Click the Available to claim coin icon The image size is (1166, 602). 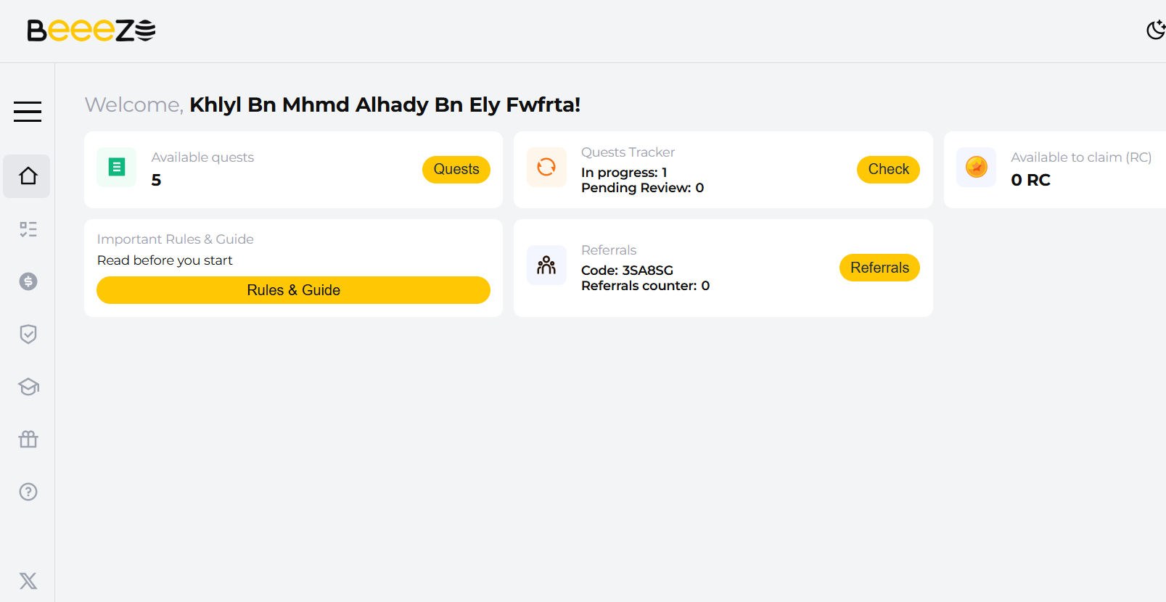pos(977,168)
